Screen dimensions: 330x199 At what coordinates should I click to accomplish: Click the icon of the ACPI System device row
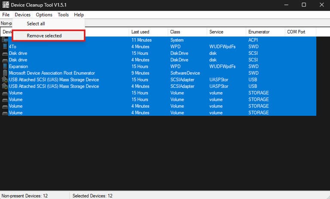coord(5,40)
